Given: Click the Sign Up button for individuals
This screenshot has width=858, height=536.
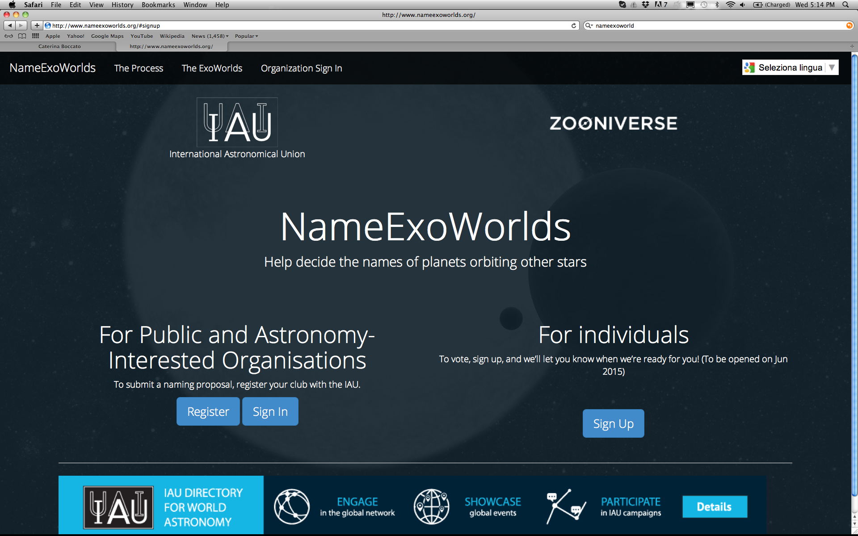Looking at the screenshot, I should 613,423.
